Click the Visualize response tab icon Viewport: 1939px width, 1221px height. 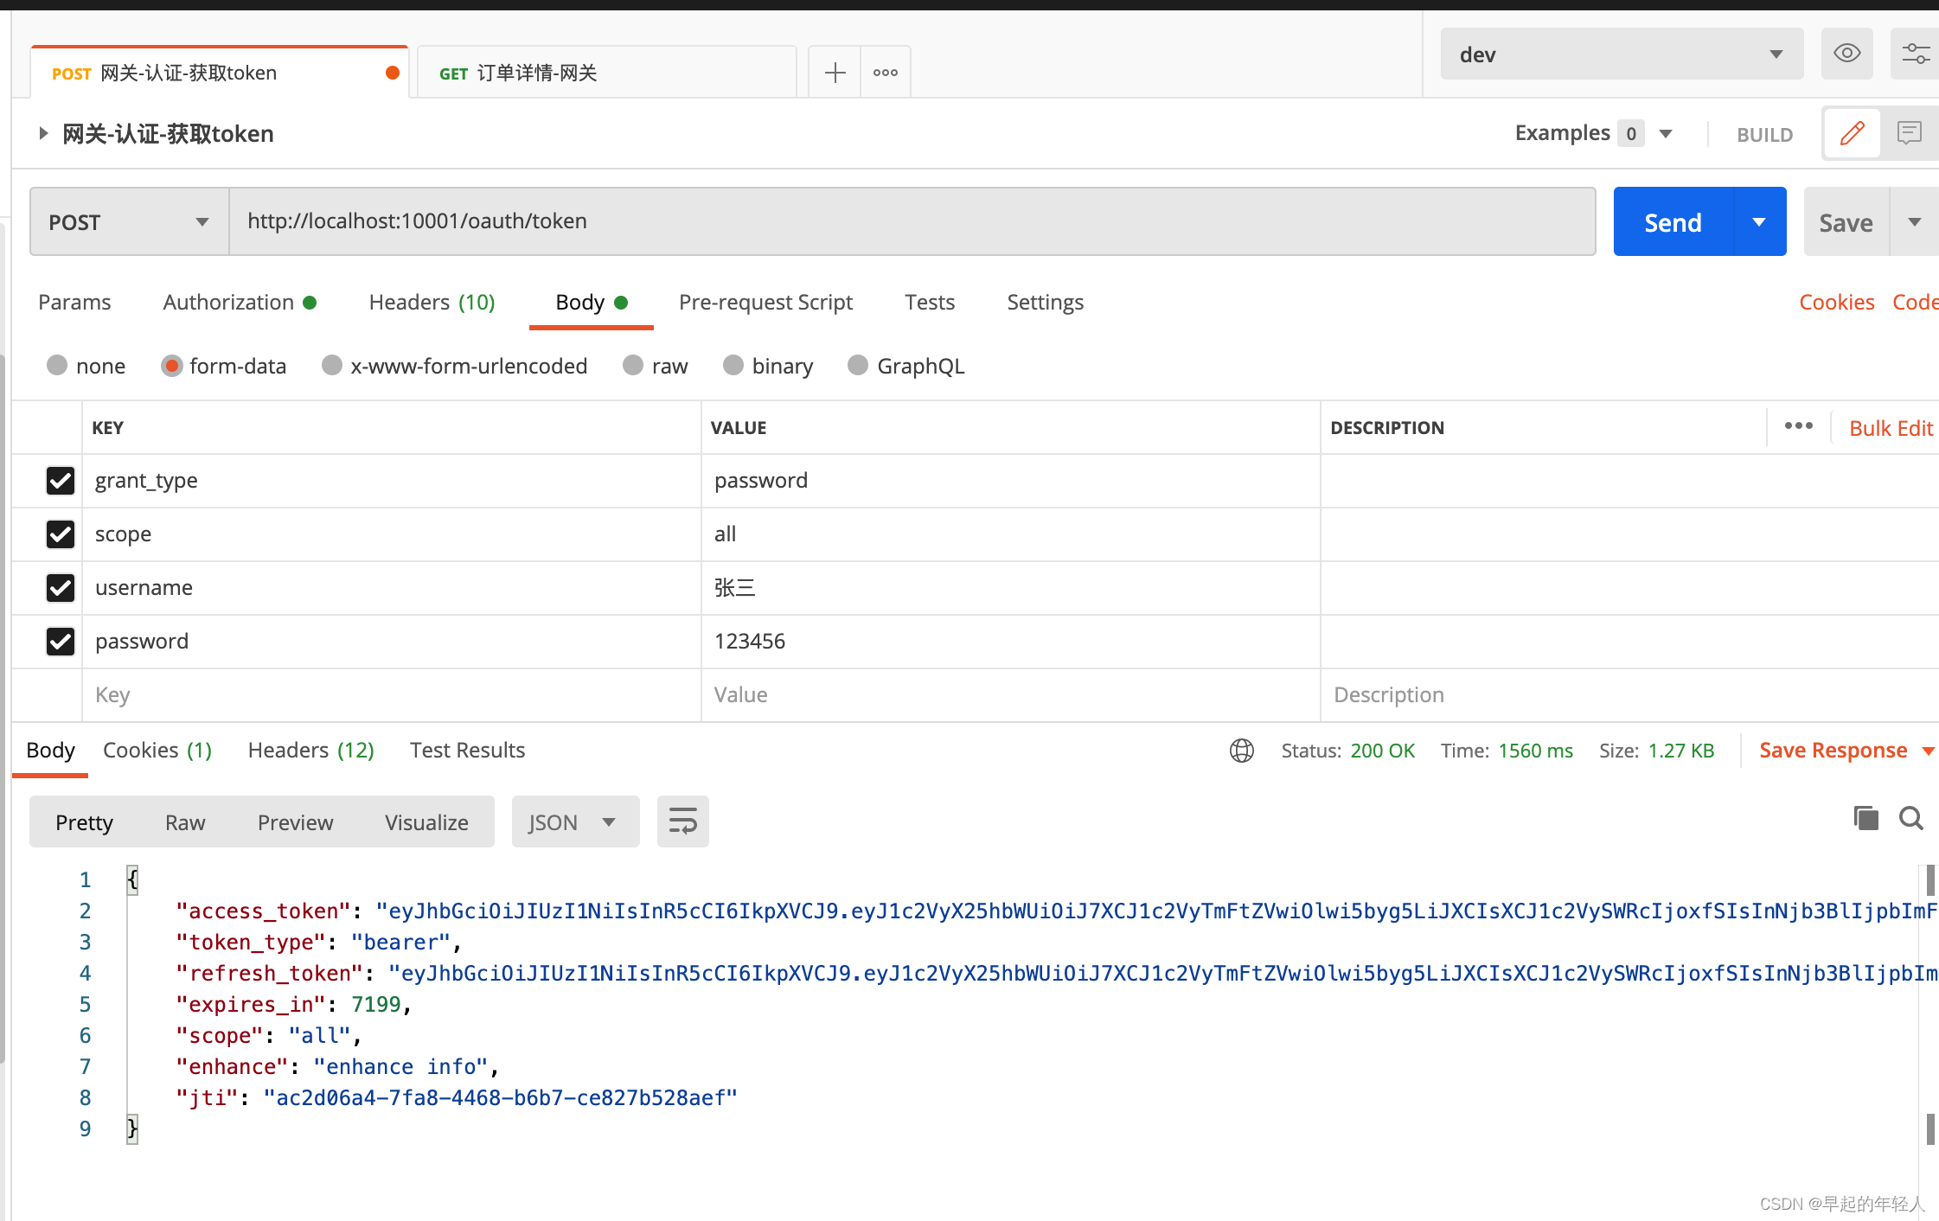click(426, 821)
